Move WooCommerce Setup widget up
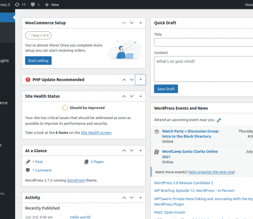 pos(124,23)
